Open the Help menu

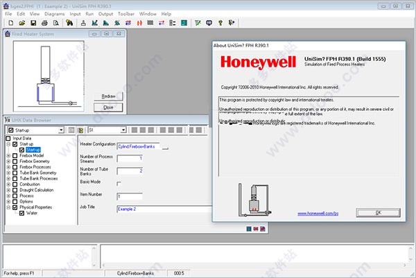[166, 14]
